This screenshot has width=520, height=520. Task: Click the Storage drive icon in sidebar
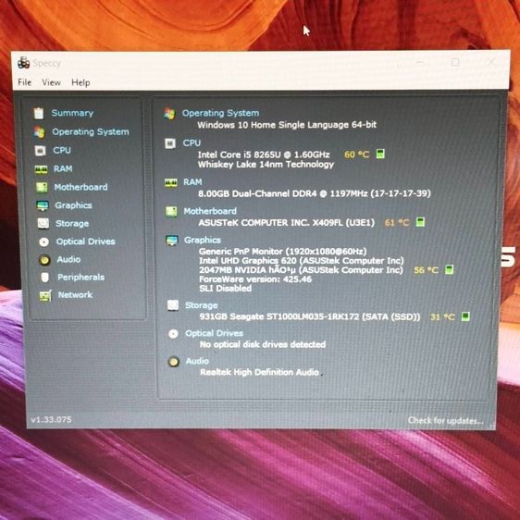pyautogui.click(x=43, y=224)
